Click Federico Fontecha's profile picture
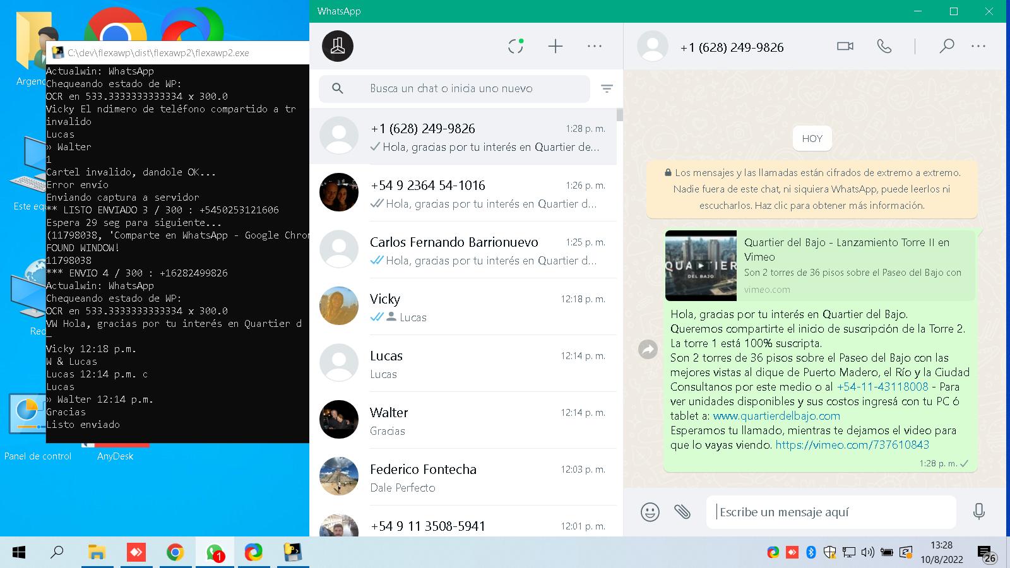1010x568 pixels. click(x=339, y=476)
